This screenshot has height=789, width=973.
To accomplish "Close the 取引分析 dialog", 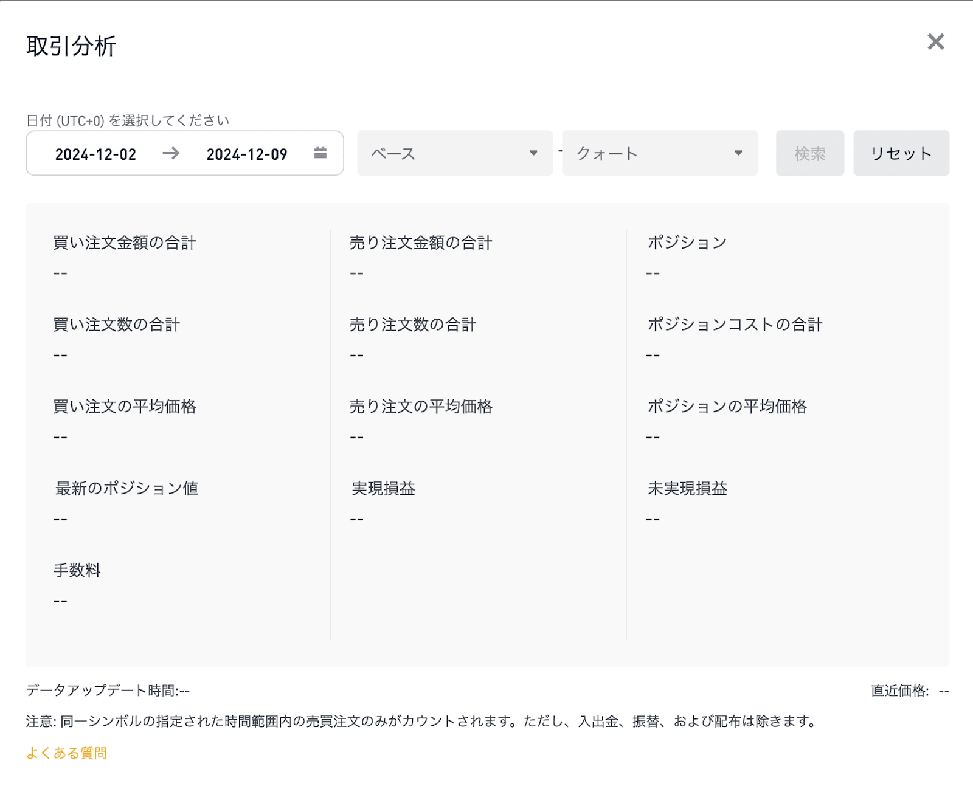I will (935, 42).
